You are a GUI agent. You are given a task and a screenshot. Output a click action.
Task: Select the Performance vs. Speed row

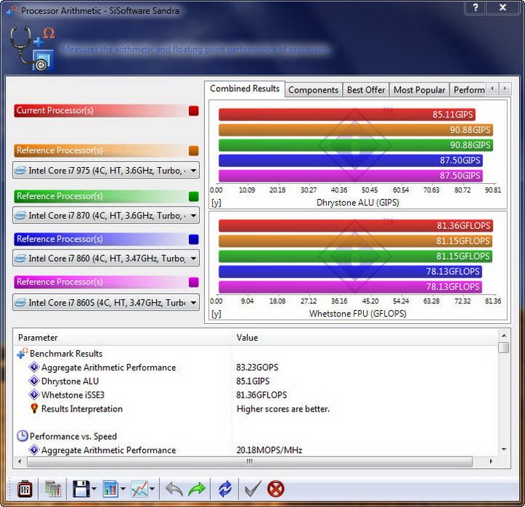(x=74, y=436)
